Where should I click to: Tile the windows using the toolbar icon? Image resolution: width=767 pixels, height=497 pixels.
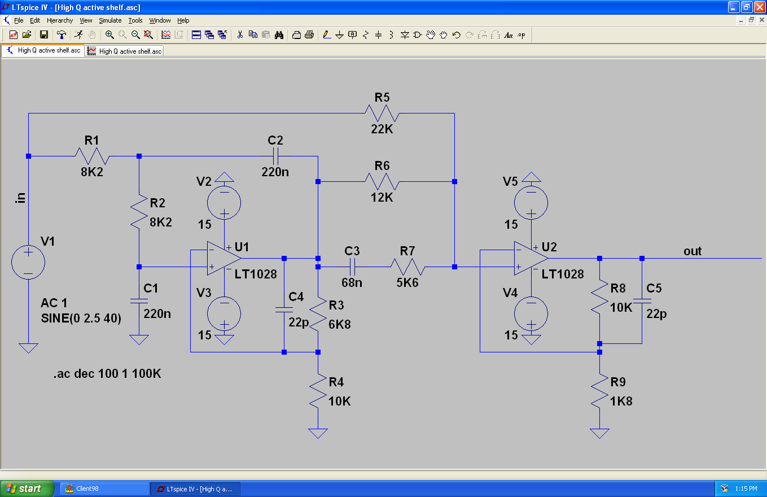196,35
